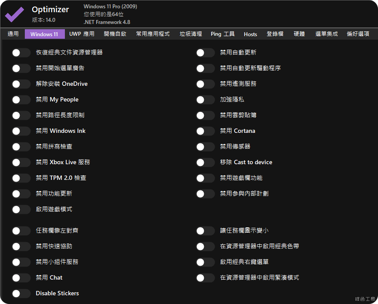
Task: Click the purple Optimizer checkmark logo
Action: (x=14, y=14)
